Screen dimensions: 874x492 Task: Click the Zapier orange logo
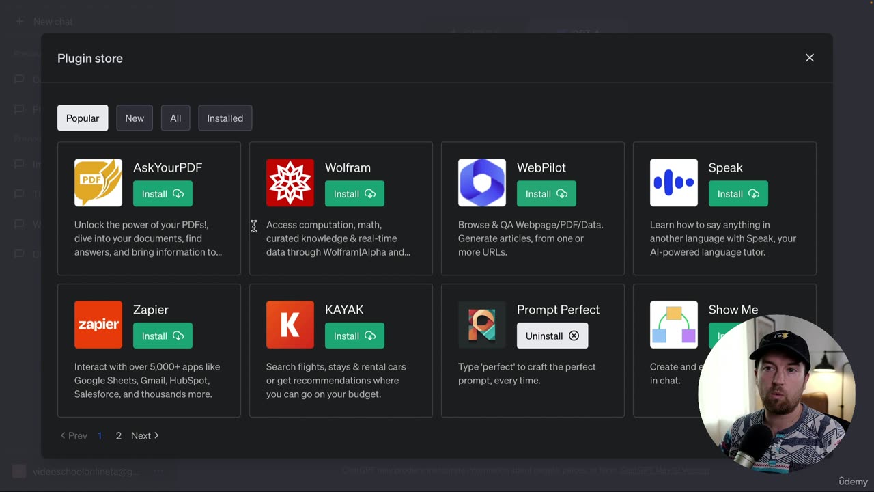pos(98,325)
